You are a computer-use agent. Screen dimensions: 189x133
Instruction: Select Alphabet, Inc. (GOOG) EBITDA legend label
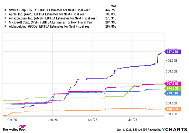50,26
